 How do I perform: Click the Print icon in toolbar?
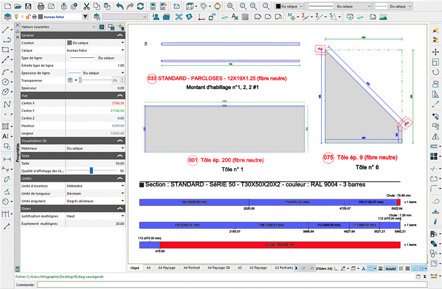(x=41, y=6)
